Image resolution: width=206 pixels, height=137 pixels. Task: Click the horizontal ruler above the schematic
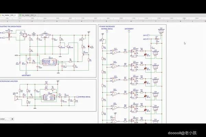pyautogui.click(x=103, y=19)
